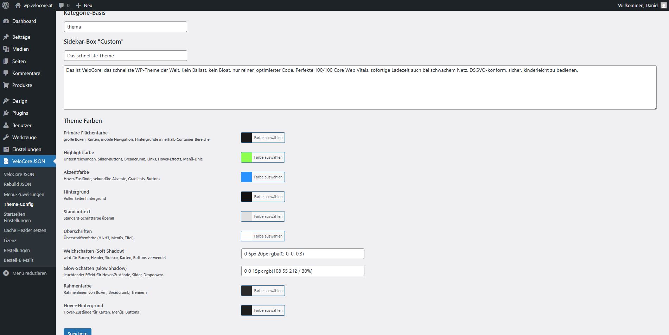Image resolution: width=669 pixels, height=335 pixels.
Task: Select the Beiträge pin icon in sidebar
Action: click(6, 37)
